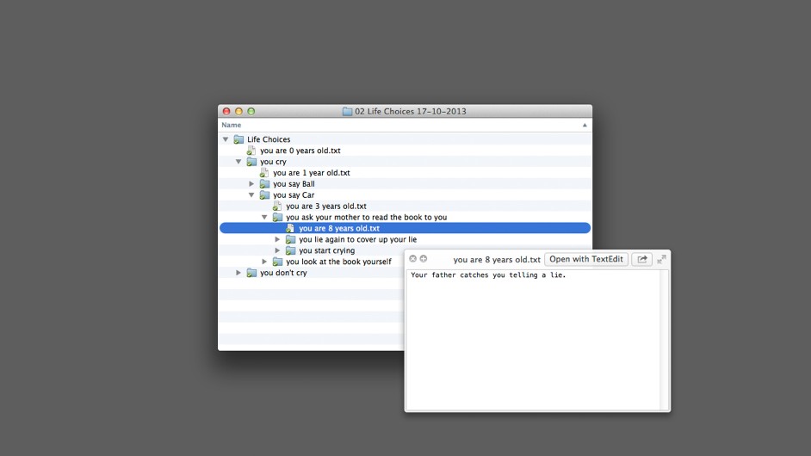Click the preview text 'Your father catches you telling a lie'
The image size is (811, 456).
(x=488, y=275)
